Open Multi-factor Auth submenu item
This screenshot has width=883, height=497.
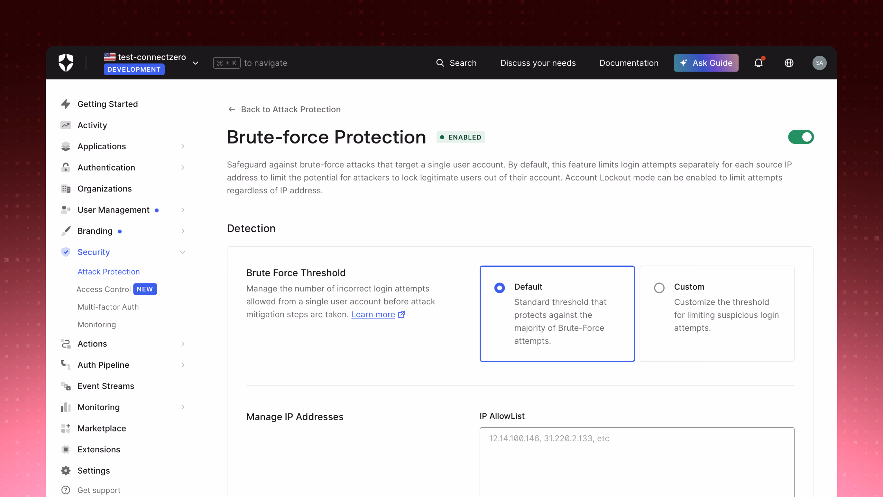coord(108,307)
